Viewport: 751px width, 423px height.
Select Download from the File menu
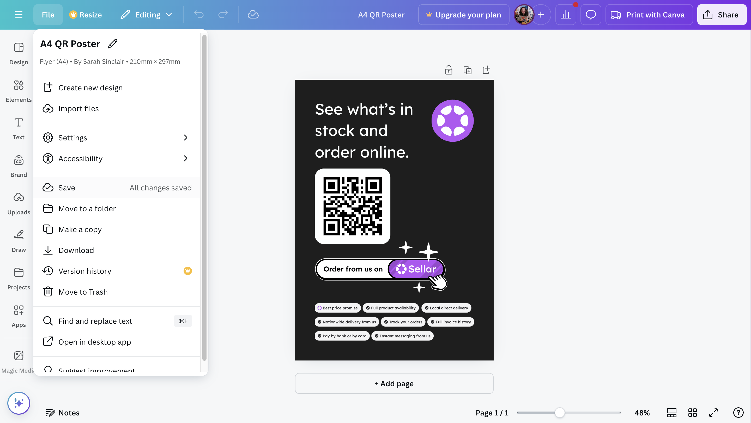coord(76,250)
